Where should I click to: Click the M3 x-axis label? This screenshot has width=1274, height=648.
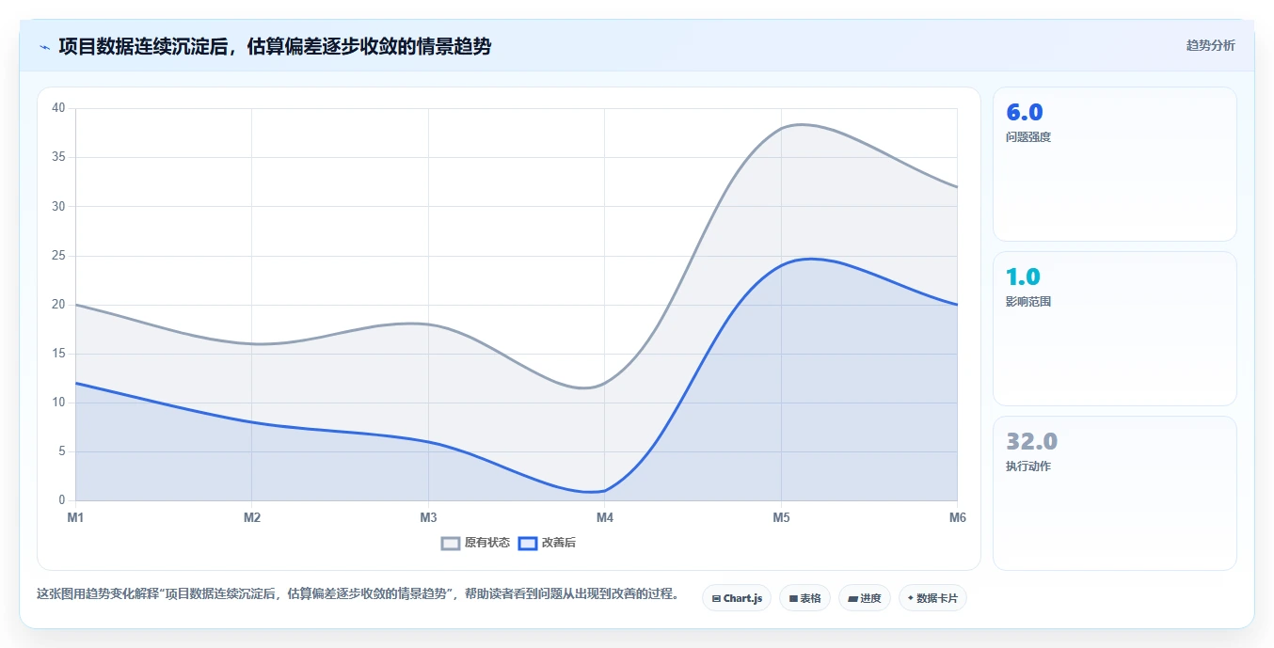click(428, 517)
